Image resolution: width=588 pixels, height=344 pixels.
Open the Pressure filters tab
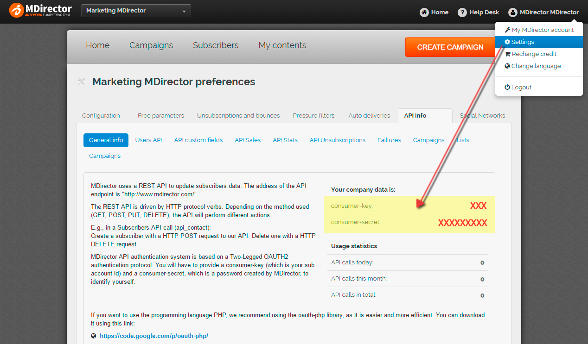click(313, 116)
